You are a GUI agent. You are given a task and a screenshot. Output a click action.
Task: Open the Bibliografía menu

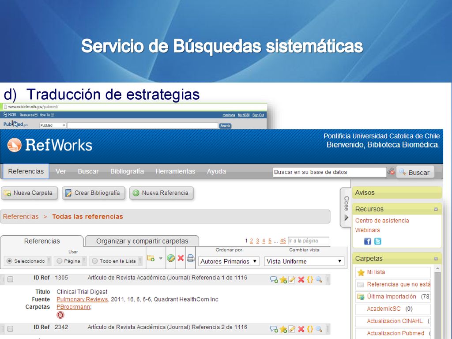(127, 171)
